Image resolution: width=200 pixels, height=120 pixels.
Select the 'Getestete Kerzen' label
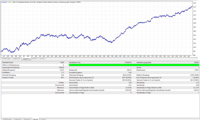8,62
